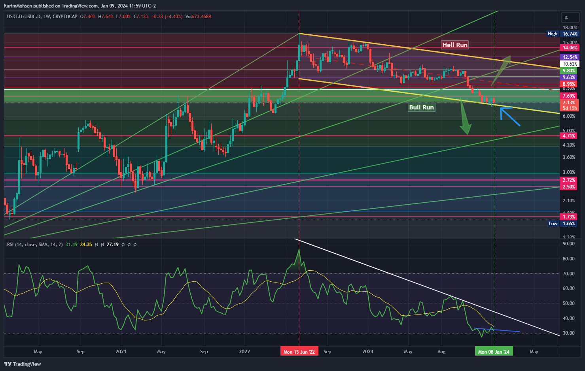Image resolution: width=585 pixels, height=371 pixels.
Task: Click the close value C7.13%
Action: (141, 17)
